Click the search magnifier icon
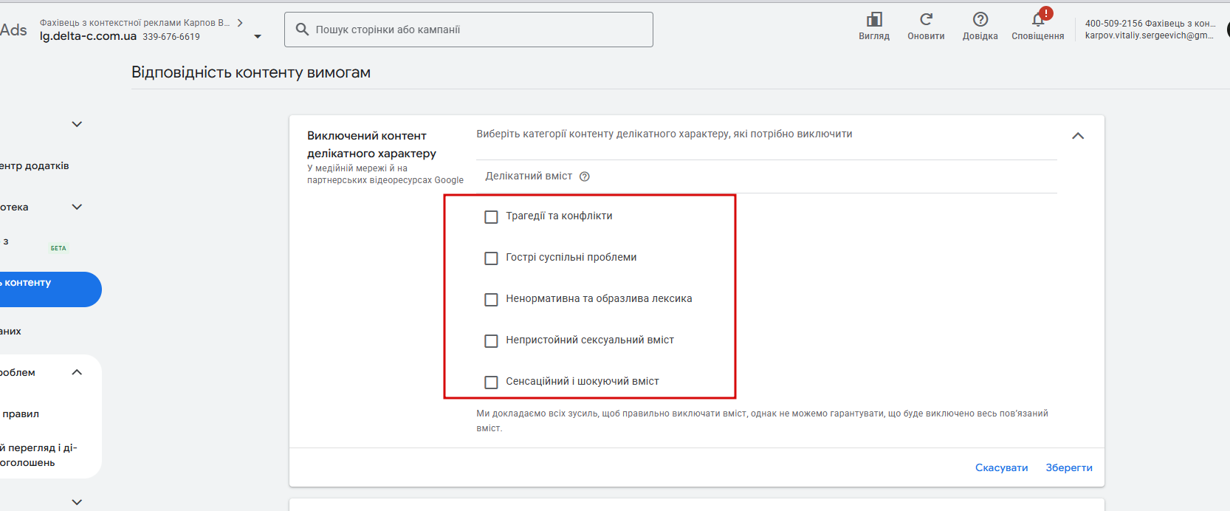Viewport: 1230px width, 511px height. coord(302,30)
